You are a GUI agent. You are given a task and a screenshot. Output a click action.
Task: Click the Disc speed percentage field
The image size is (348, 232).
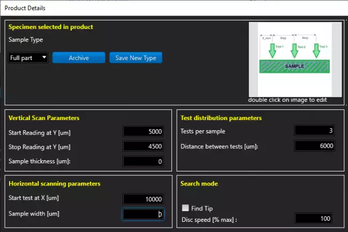tap(315, 219)
